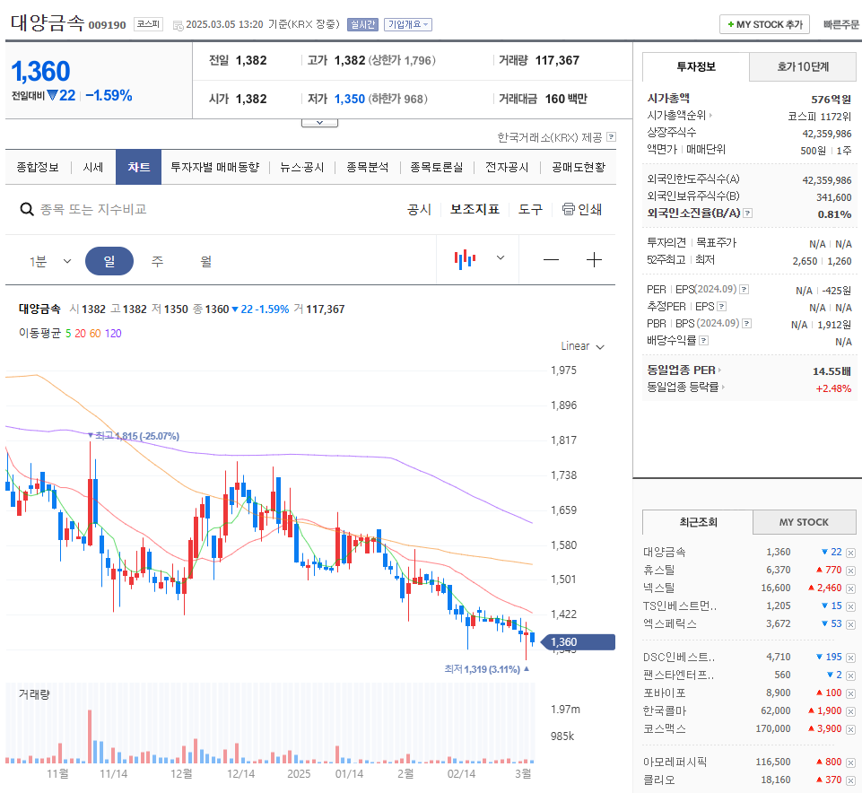The width and height of the screenshot is (862, 793).
Task: Remove 클리오 from recent list
Action: [850, 780]
